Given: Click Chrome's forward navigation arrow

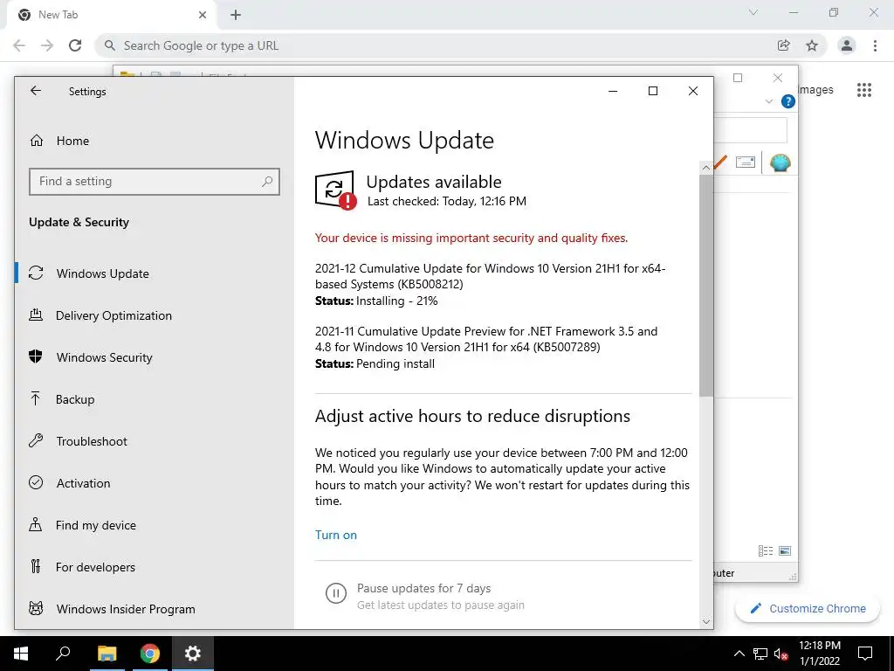Looking at the screenshot, I should [47, 45].
